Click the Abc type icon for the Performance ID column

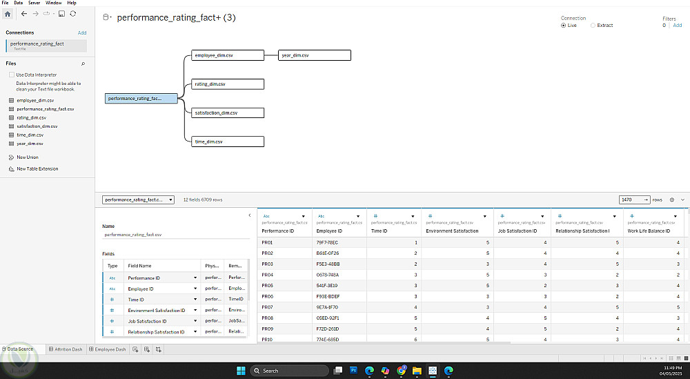tap(266, 216)
